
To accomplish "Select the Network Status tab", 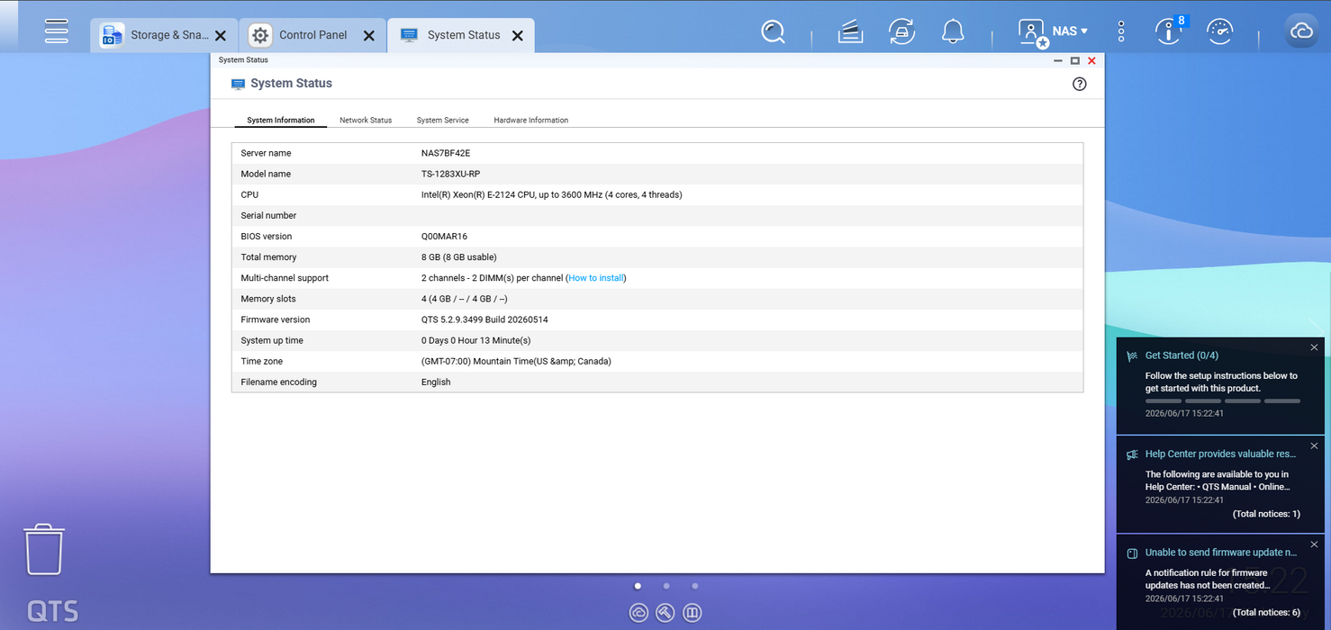I will click(366, 120).
